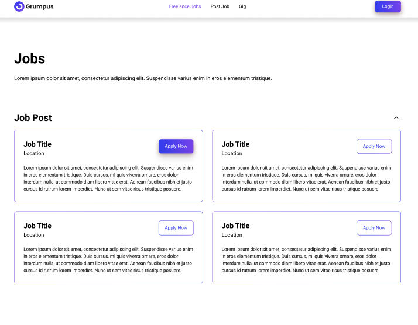Screen dimensions: 418x325
Task: Click the Grumpus brand name text
Action: (39, 6)
